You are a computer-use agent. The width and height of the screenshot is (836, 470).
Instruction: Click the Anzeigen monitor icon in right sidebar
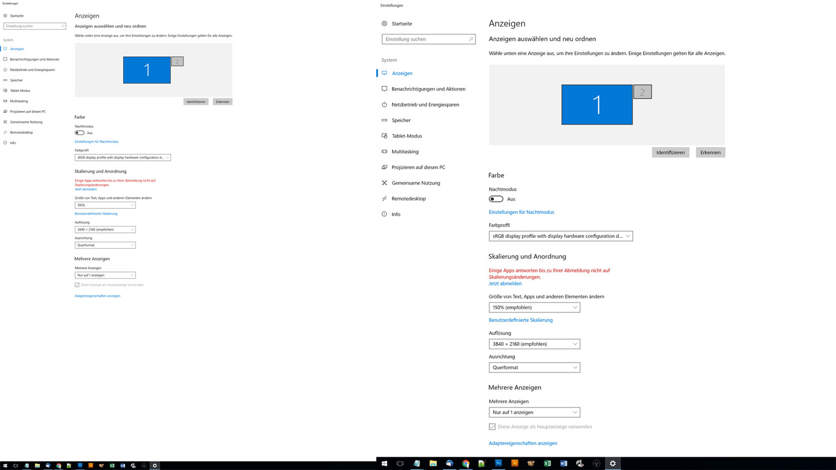coord(384,73)
